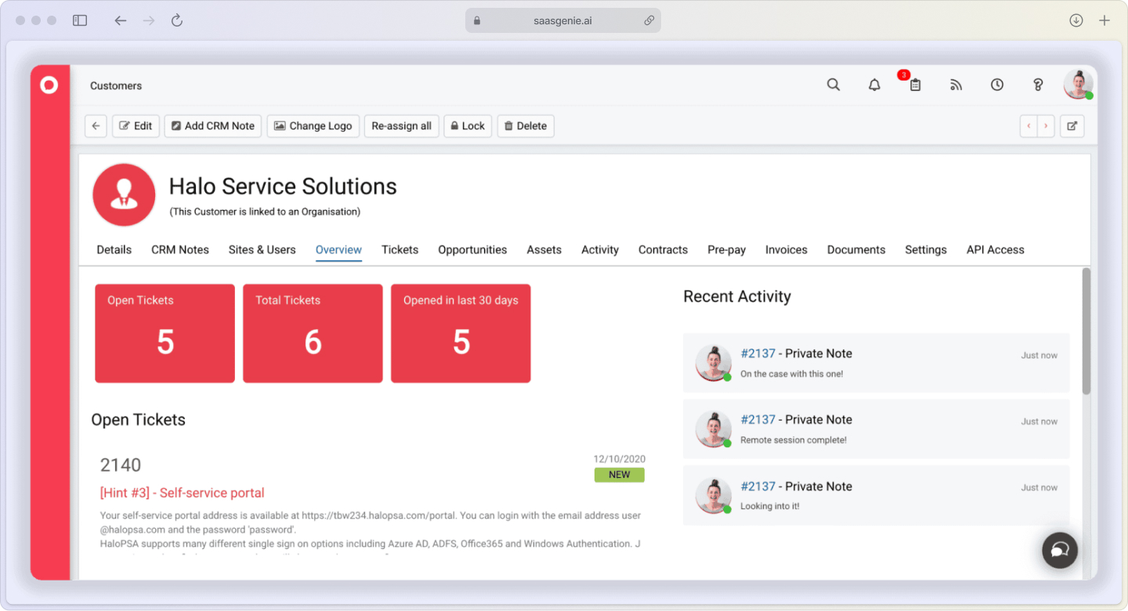
Task: Open the Opportunities tab
Action: click(x=472, y=250)
